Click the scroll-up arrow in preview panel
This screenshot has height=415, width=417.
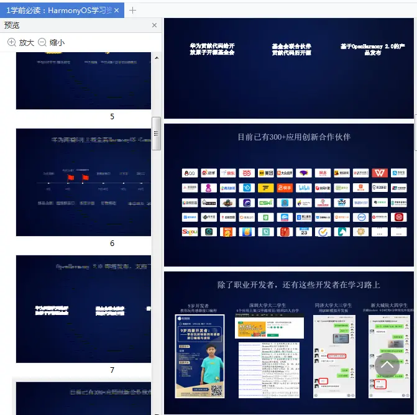[157, 58]
